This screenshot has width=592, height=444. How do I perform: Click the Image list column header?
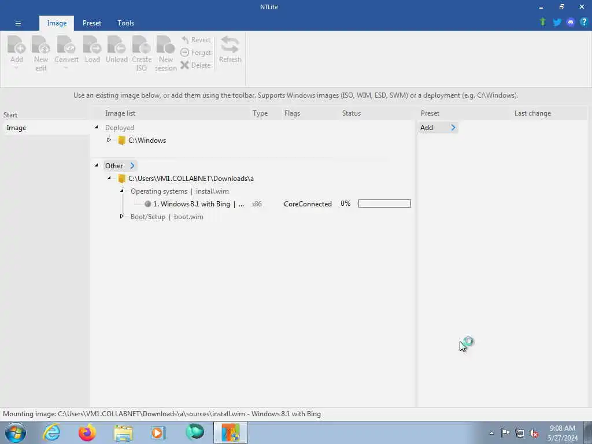coord(120,113)
